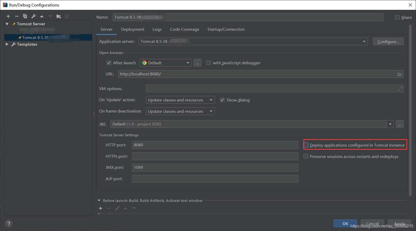416x231 pixels.
Task: Open JRE browse ellipsis button
Action: [x=400, y=124]
